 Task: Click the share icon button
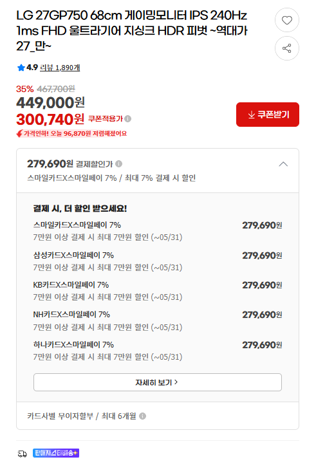pos(286,48)
